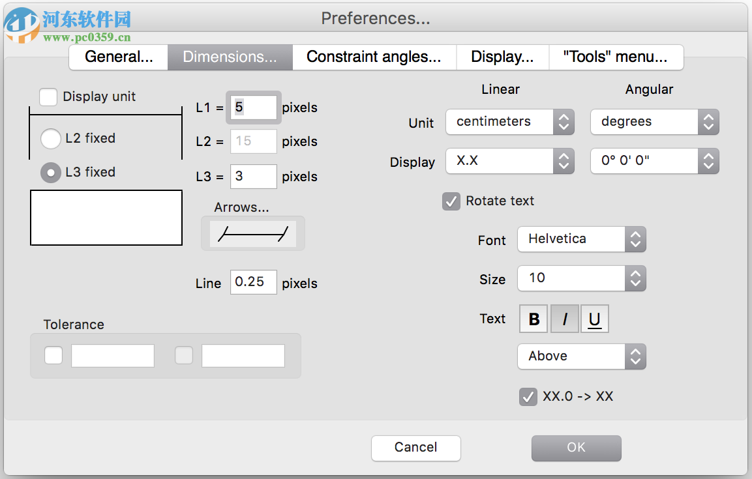
Task: Click inside the L1 value field
Action: point(253,108)
